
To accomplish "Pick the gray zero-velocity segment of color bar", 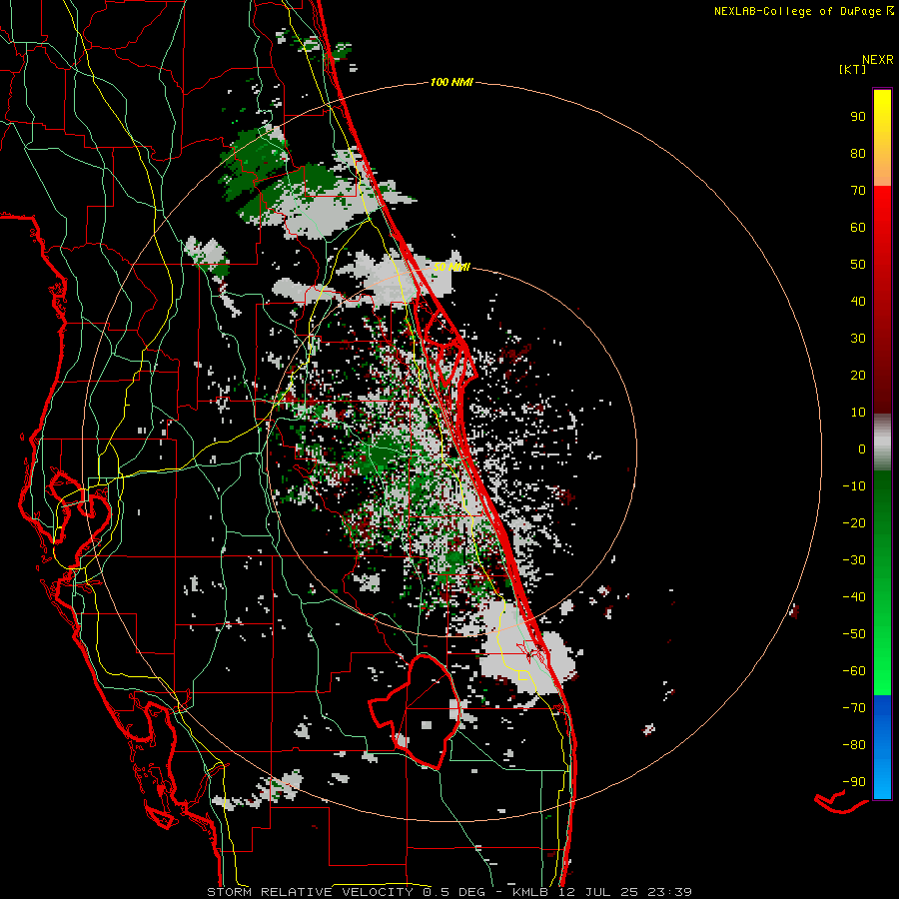I will [x=882, y=443].
